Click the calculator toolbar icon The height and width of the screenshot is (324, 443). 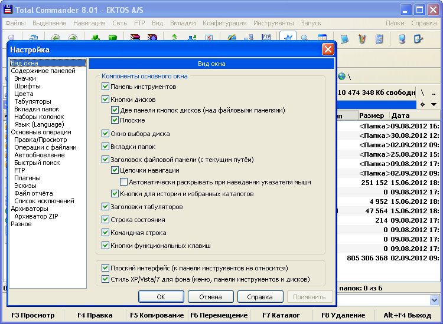(x=379, y=39)
